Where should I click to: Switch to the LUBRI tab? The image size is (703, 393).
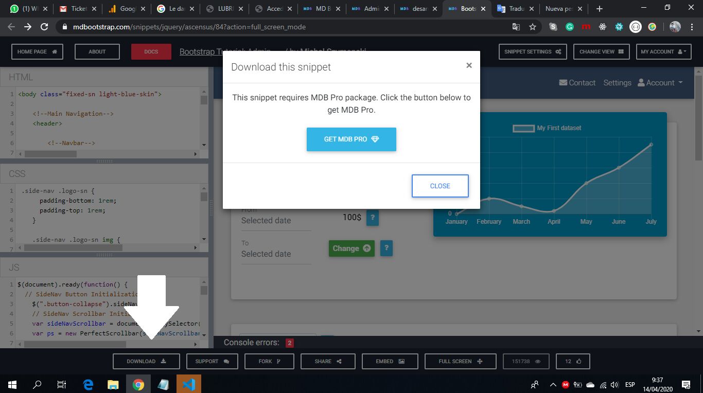pos(223,9)
